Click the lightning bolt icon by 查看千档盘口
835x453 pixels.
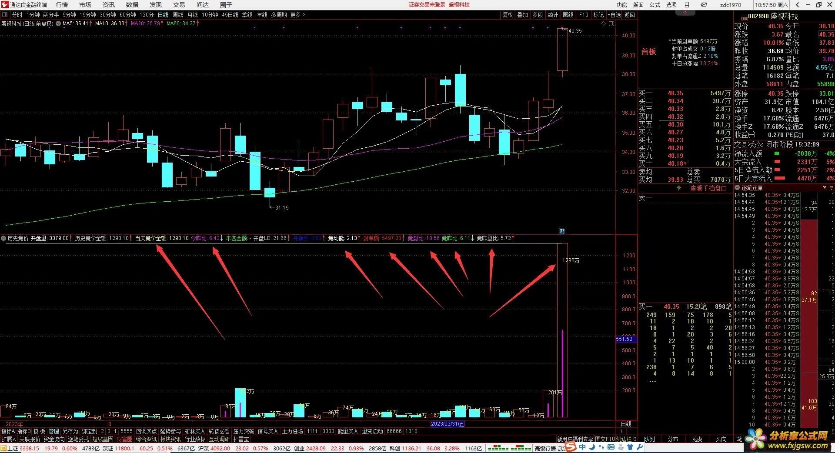(679, 188)
